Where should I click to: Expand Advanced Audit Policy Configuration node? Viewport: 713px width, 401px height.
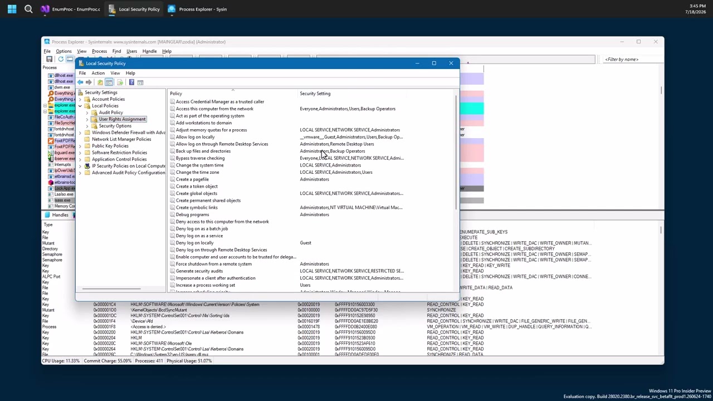click(x=80, y=173)
